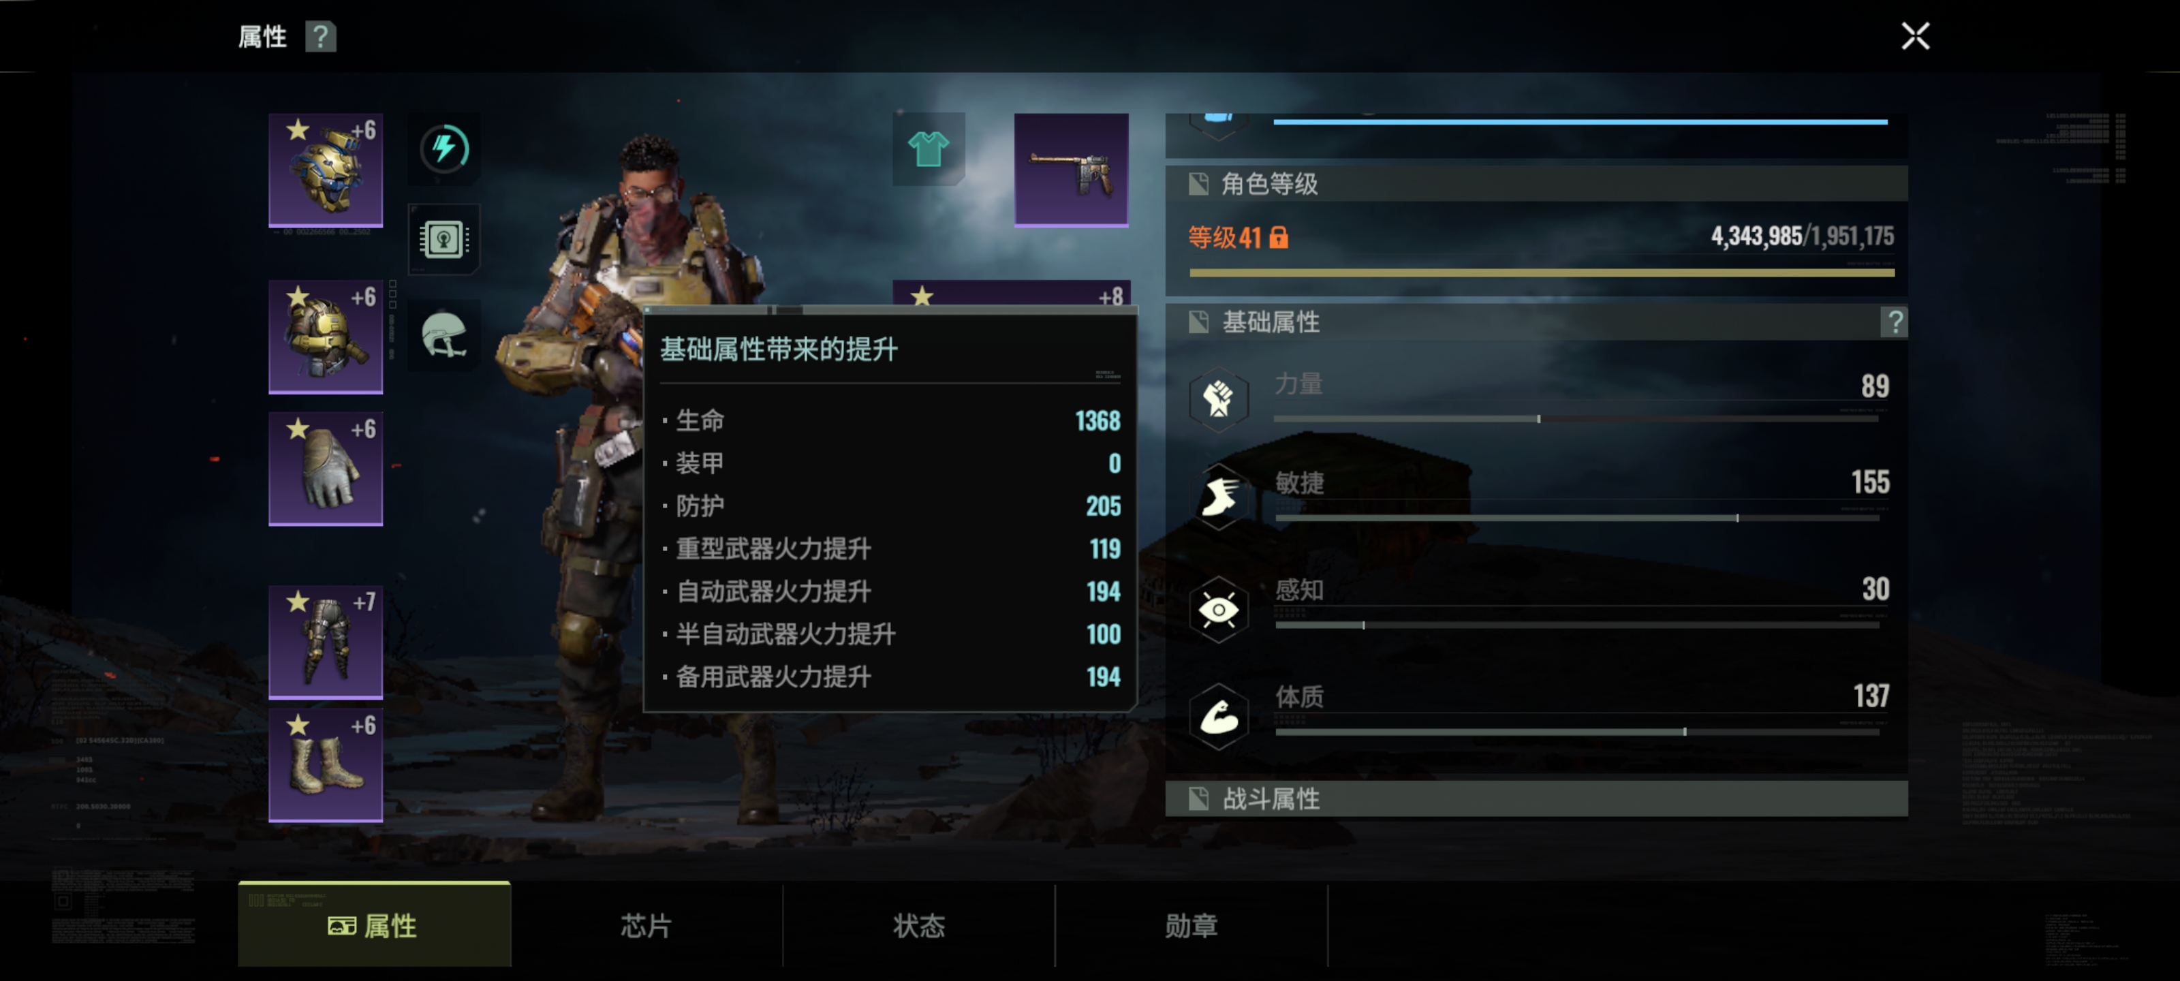Switch to the 状态 tab

919,926
